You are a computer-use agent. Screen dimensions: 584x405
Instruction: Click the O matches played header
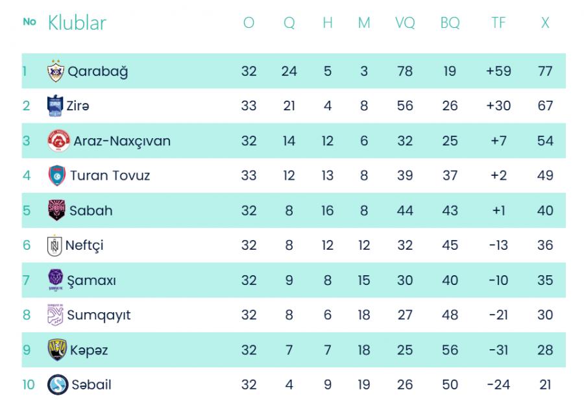coord(249,23)
